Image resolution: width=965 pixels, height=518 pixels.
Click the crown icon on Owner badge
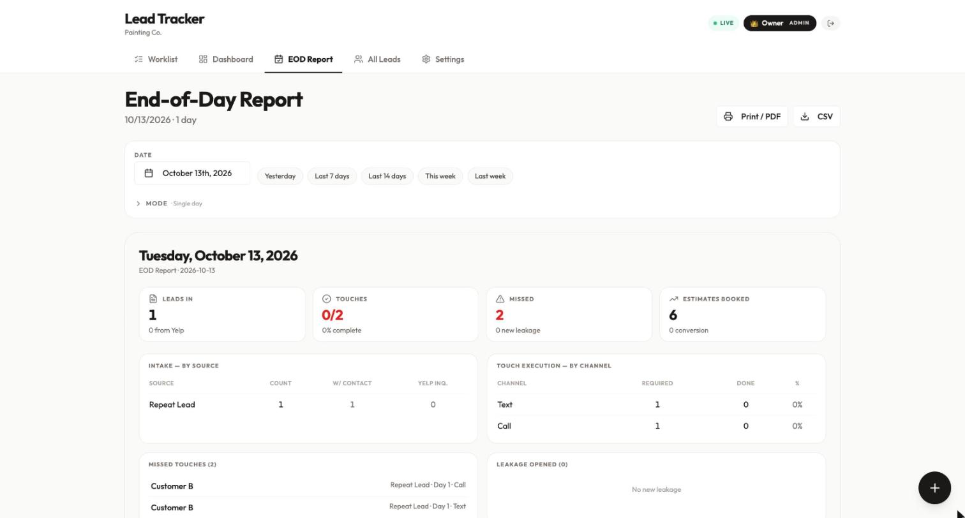click(754, 24)
